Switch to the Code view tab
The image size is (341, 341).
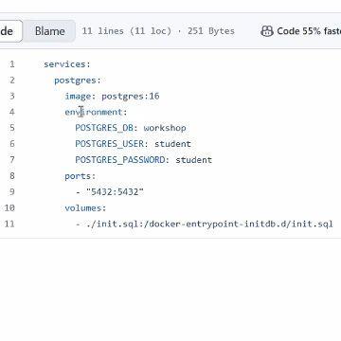tap(10, 31)
